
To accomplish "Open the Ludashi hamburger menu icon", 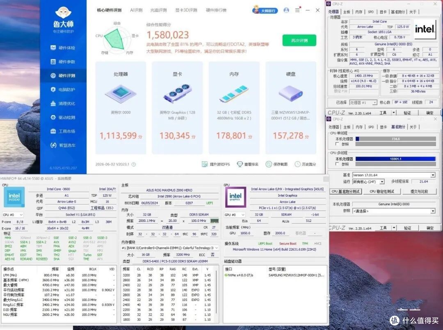I will point(297,10).
